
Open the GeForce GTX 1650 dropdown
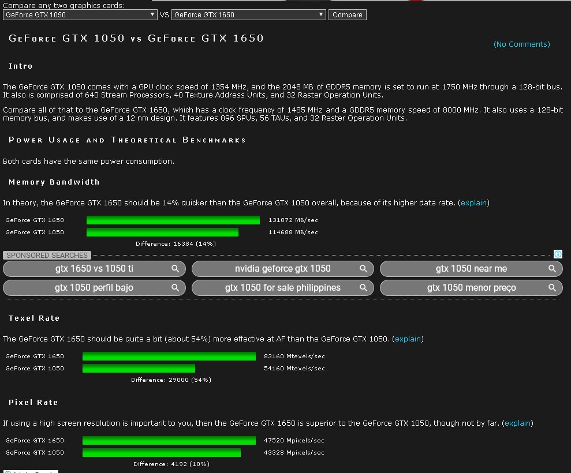(x=248, y=15)
